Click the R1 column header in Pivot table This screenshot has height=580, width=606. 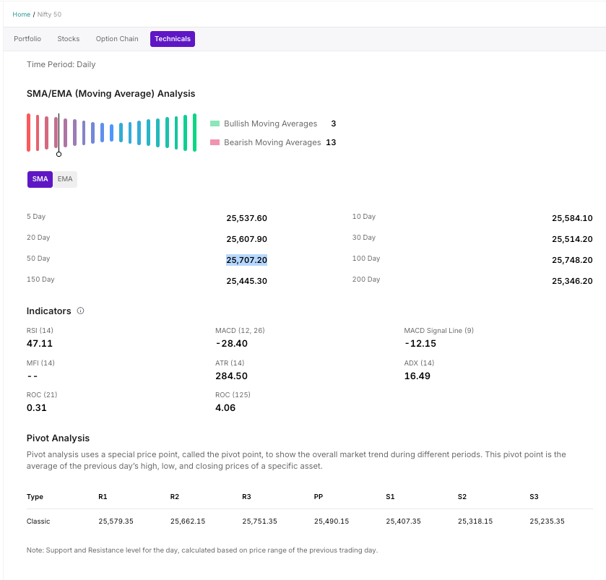coord(103,497)
